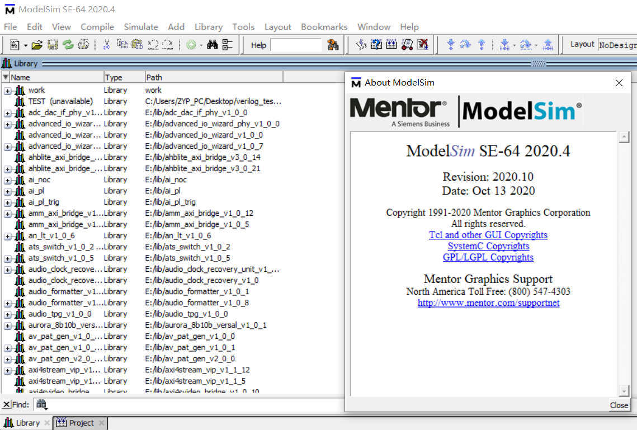Open the File menu
The image size is (637, 430).
[10, 27]
